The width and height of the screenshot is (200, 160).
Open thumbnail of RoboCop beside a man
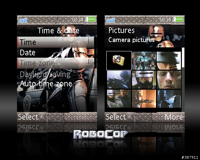coord(119,99)
